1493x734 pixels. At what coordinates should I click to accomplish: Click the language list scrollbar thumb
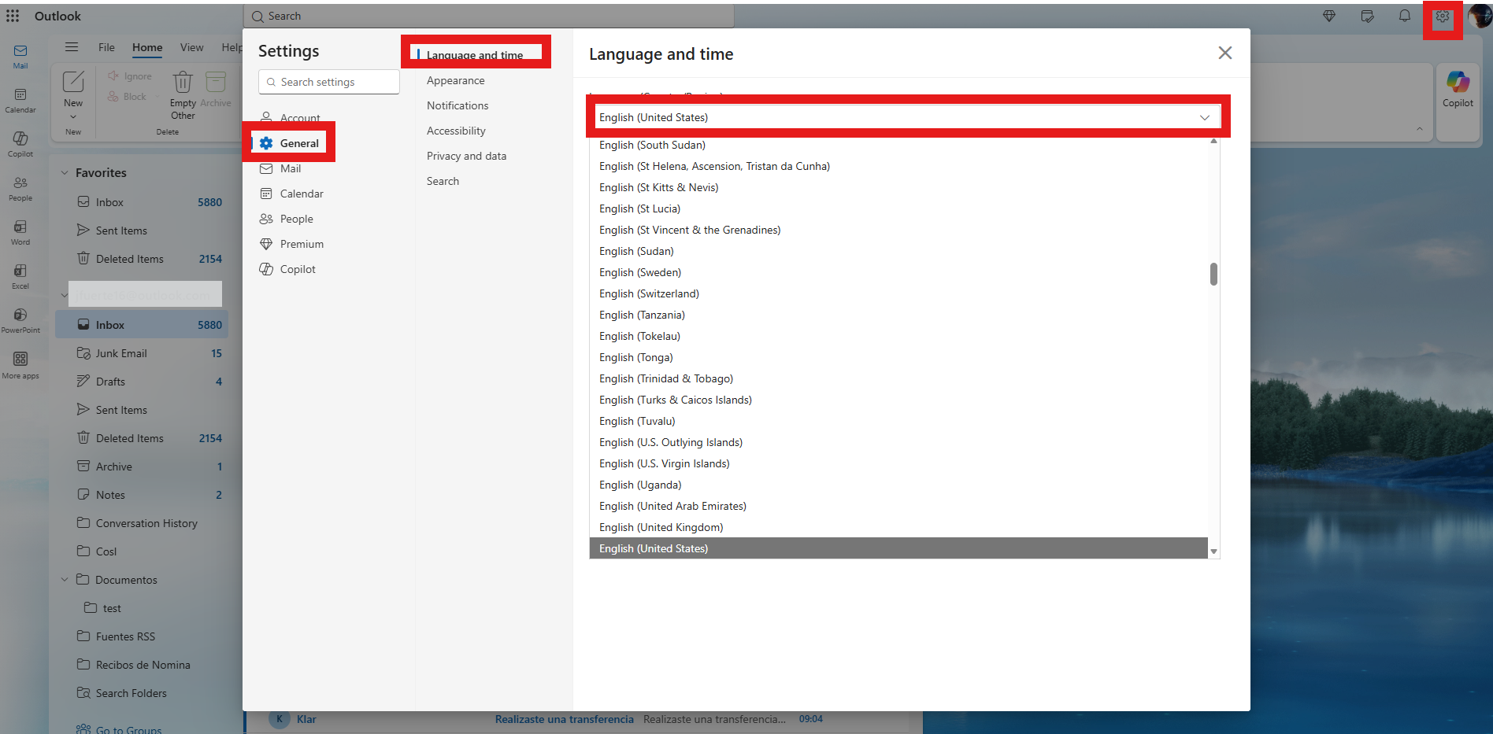pyautogui.click(x=1213, y=274)
